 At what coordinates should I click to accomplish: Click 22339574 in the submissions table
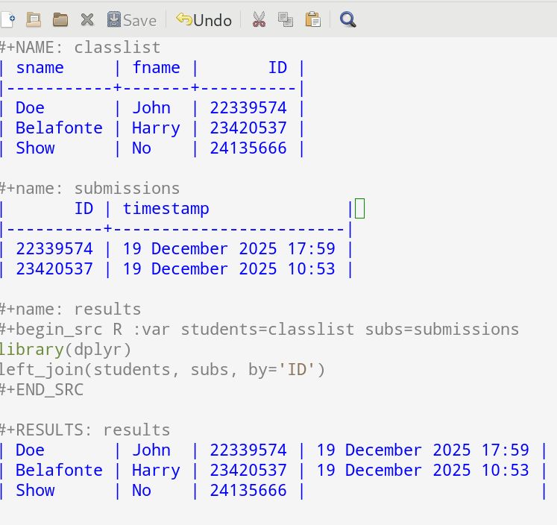(54, 248)
